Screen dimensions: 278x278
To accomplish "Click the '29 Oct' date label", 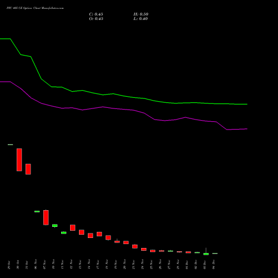I will 9,265.
